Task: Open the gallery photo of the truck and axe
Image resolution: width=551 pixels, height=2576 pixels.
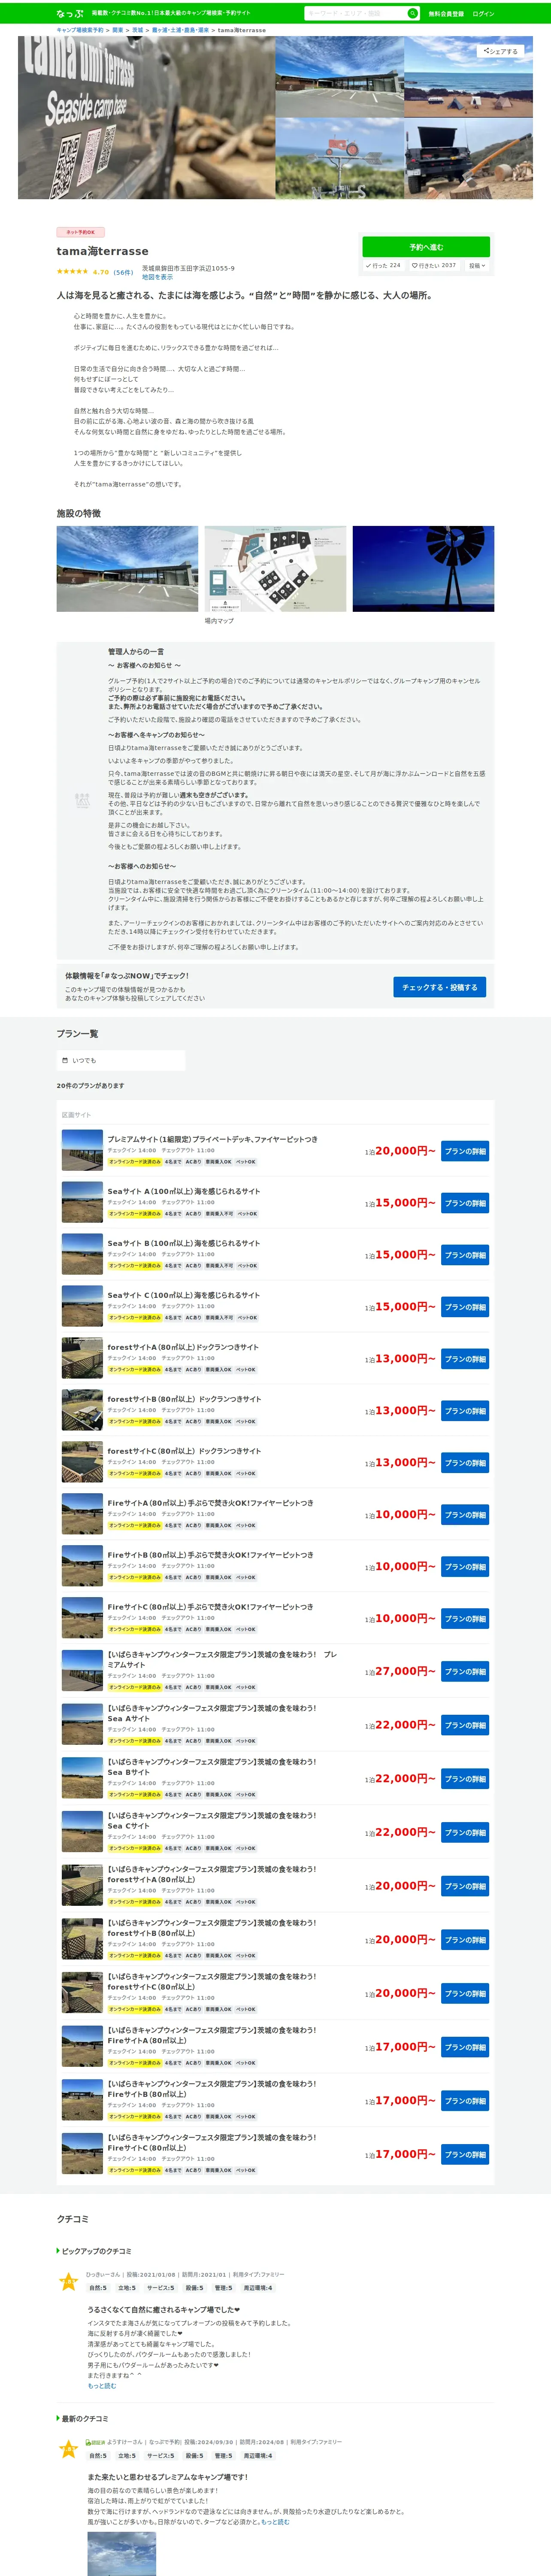Action: [x=468, y=159]
